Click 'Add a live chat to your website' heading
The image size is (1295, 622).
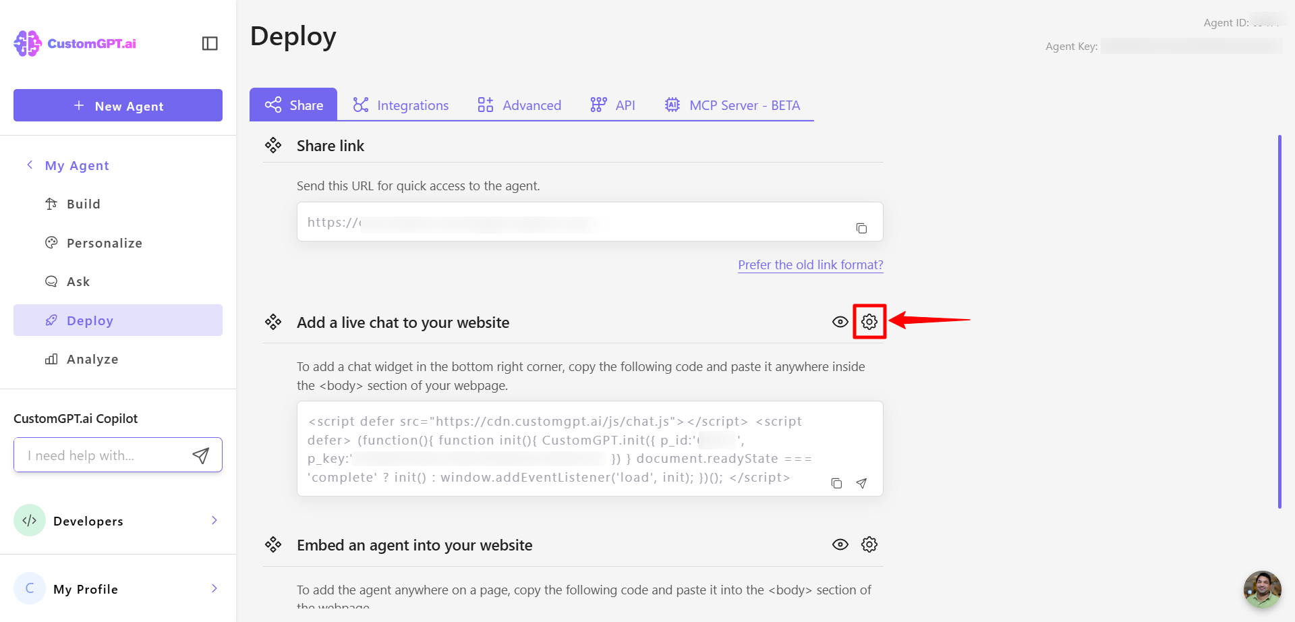pyautogui.click(x=403, y=322)
